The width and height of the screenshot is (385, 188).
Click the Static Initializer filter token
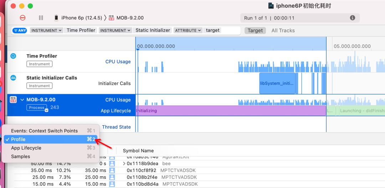(153, 30)
